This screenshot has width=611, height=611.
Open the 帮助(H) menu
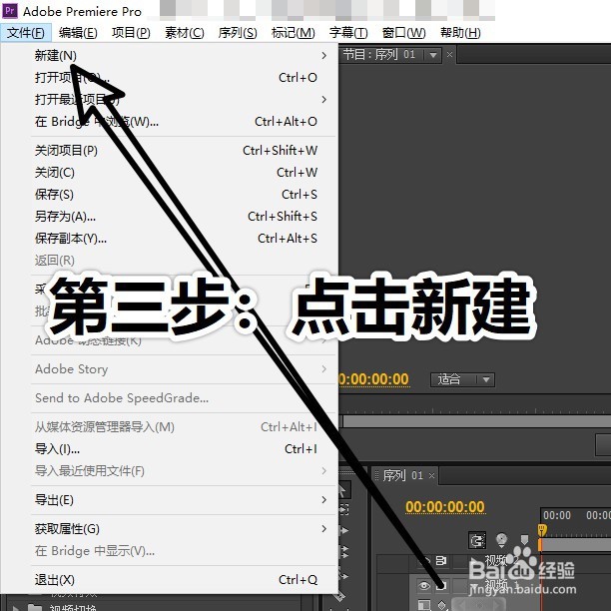tap(460, 32)
